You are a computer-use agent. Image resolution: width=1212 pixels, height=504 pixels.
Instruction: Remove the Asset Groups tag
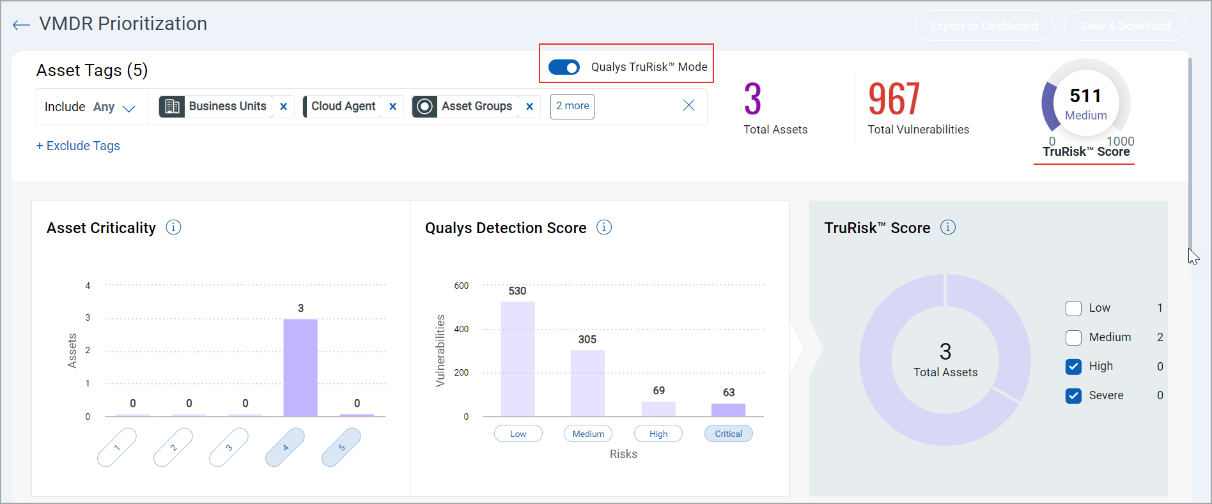tap(529, 107)
